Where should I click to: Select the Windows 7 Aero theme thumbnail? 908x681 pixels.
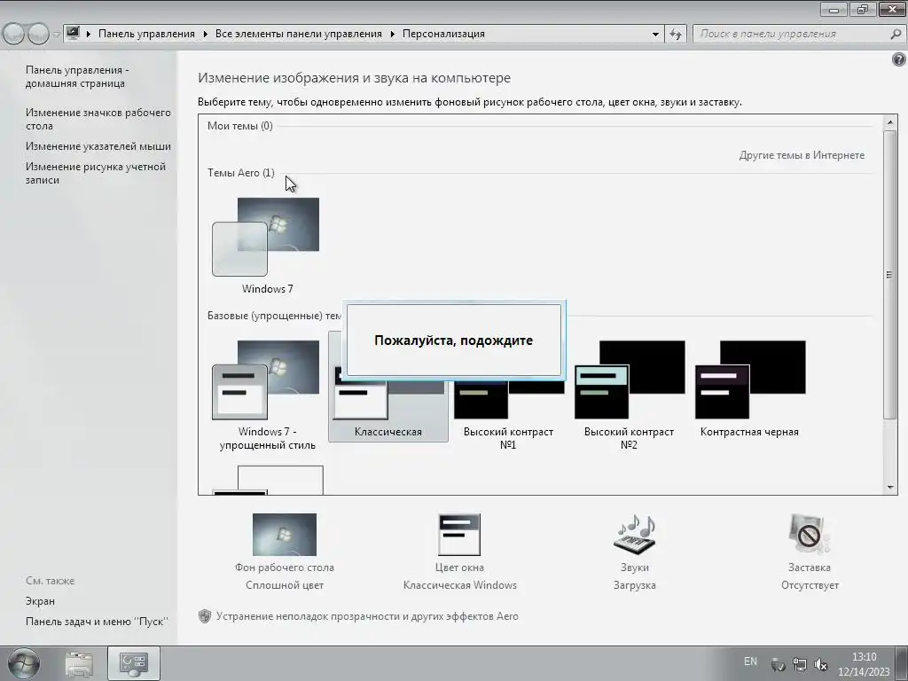[x=266, y=237]
